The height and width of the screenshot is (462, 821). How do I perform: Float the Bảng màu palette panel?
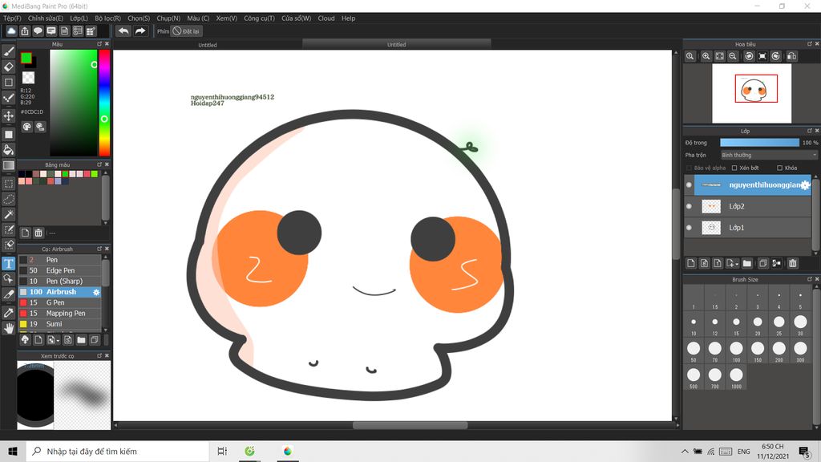(x=99, y=164)
